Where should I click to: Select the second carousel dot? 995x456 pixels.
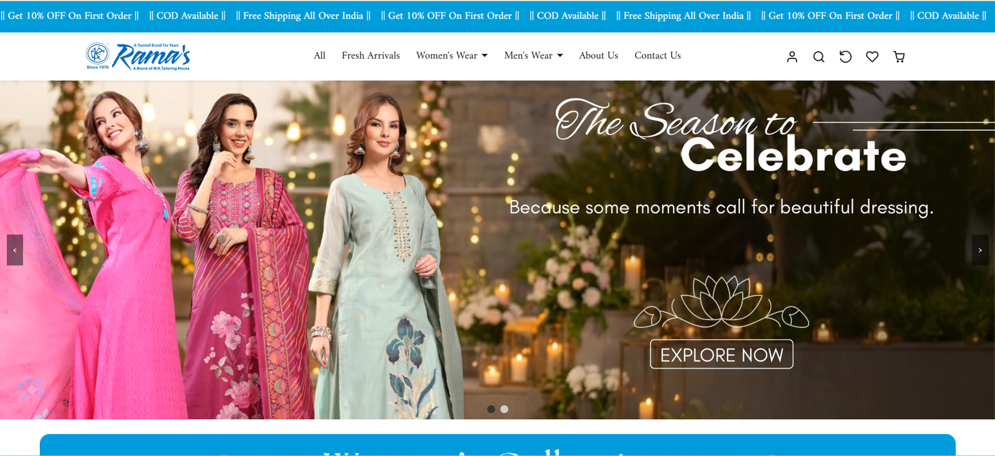click(x=504, y=409)
